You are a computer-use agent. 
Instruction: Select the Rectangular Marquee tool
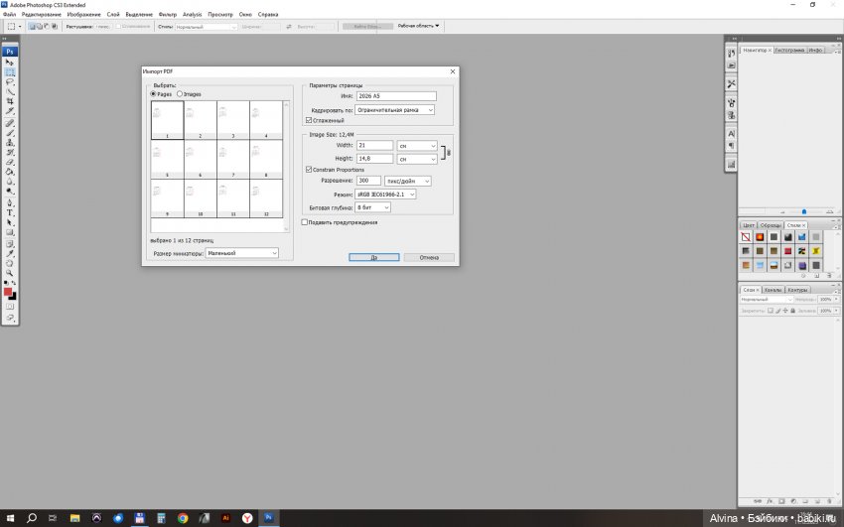(11, 72)
